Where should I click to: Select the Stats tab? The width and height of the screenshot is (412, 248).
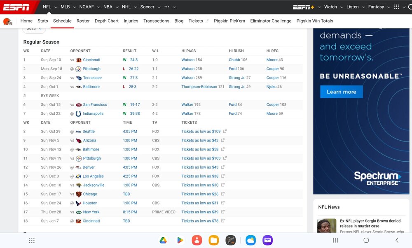click(x=43, y=21)
